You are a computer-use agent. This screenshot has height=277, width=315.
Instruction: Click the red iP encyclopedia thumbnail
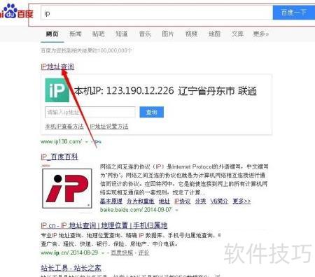point(67,188)
